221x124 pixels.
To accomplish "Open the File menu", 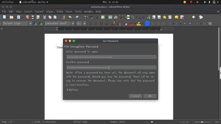I will pos(4,11).
